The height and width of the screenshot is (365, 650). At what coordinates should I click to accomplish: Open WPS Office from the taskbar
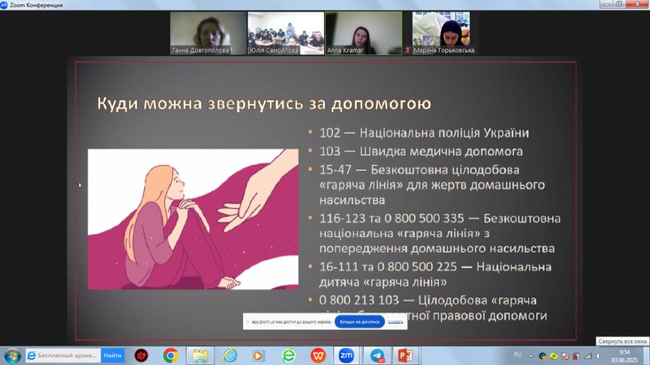318,355
